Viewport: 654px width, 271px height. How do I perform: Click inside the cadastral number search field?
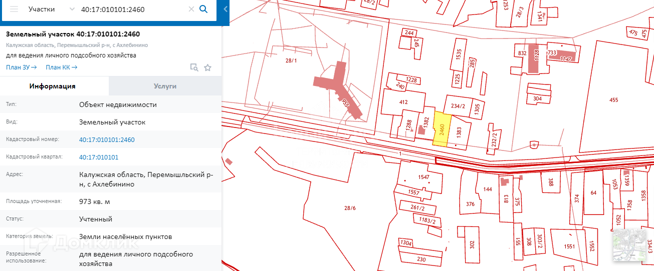[x=133, y=9]
